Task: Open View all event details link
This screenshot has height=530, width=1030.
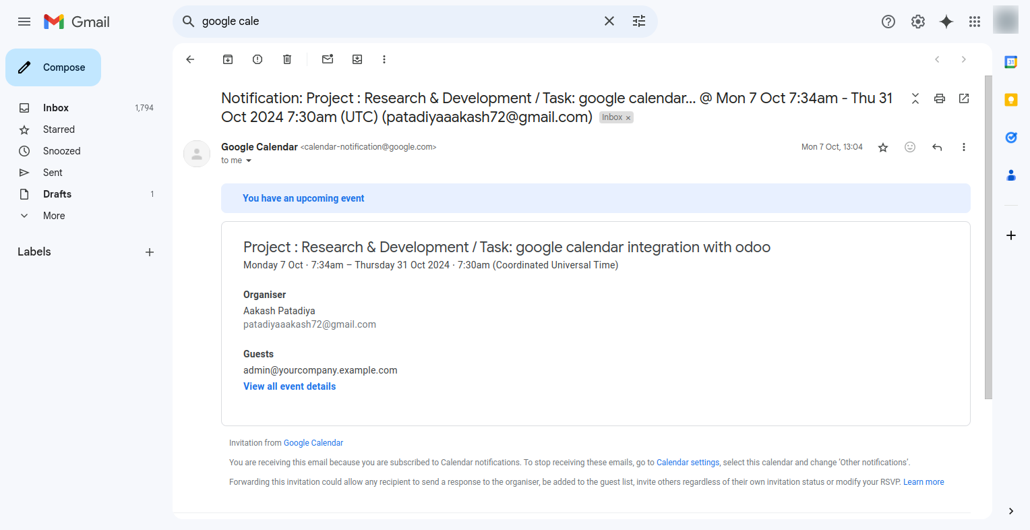Action: pyautogui.click(x=289, y=386)
